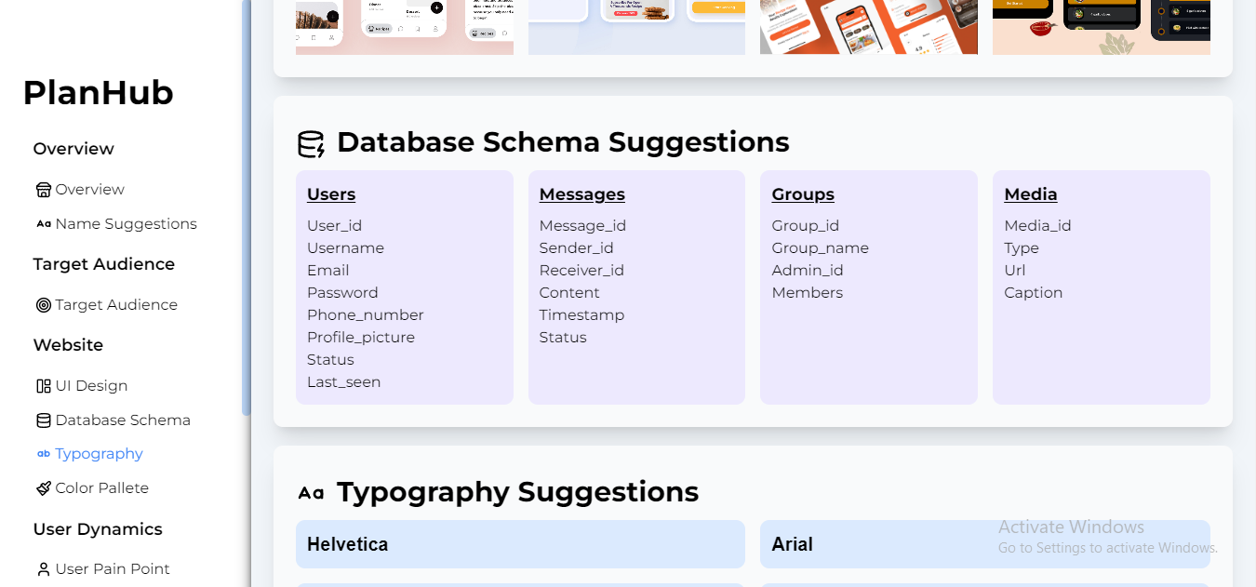
Task: Click the Overview section header in sidebar
Action: coord(73,149)
